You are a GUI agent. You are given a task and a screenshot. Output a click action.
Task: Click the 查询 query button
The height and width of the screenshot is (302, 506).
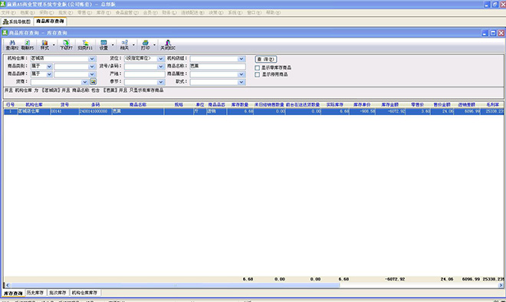[266, 59]
